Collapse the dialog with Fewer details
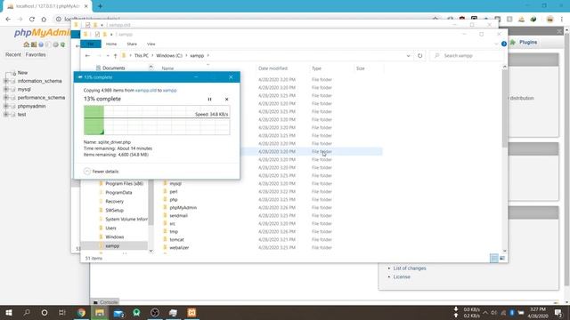This screenshot has height=320, width=570. 101,172
